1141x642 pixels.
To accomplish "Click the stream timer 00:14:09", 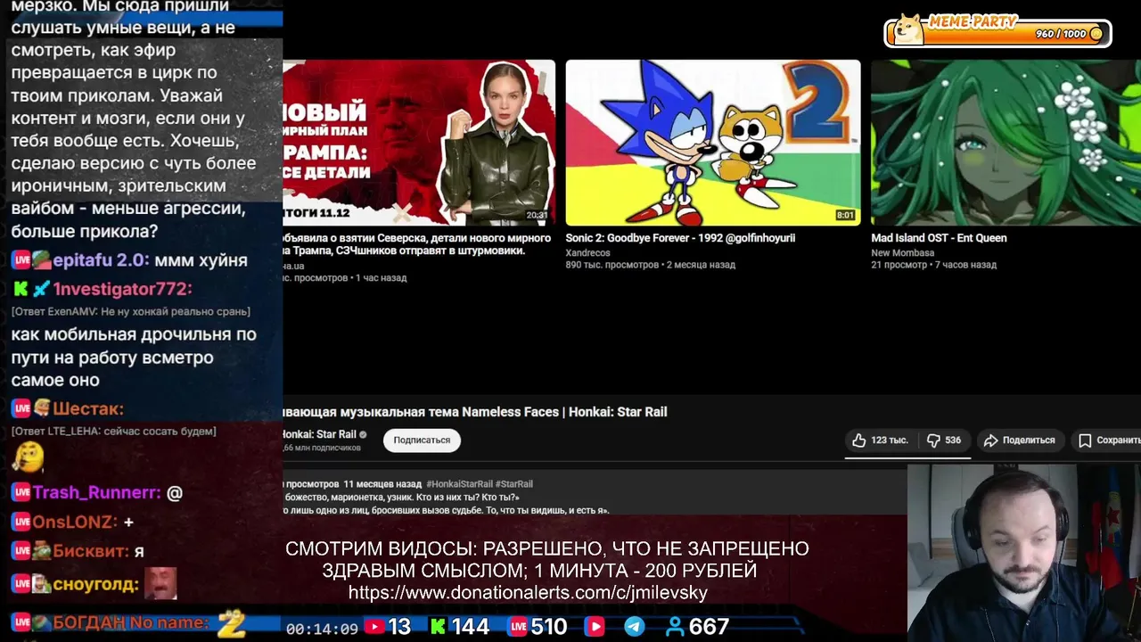I will click(x=322, y=629).
